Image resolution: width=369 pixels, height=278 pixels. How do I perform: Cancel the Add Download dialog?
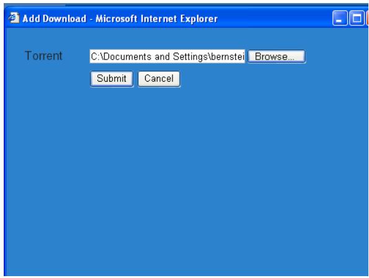point(159,79)
